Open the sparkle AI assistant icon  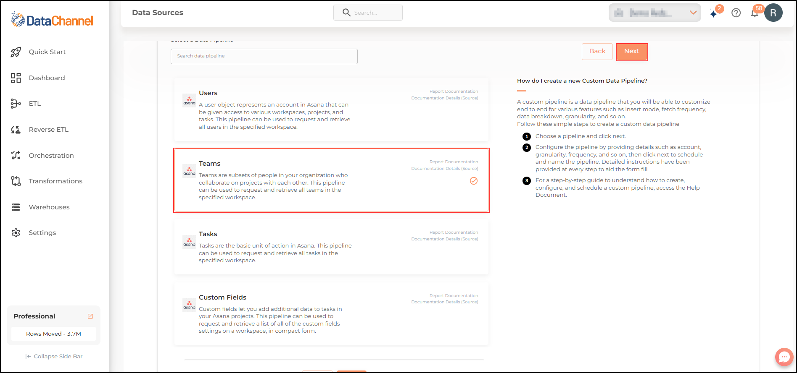point(714,13)
